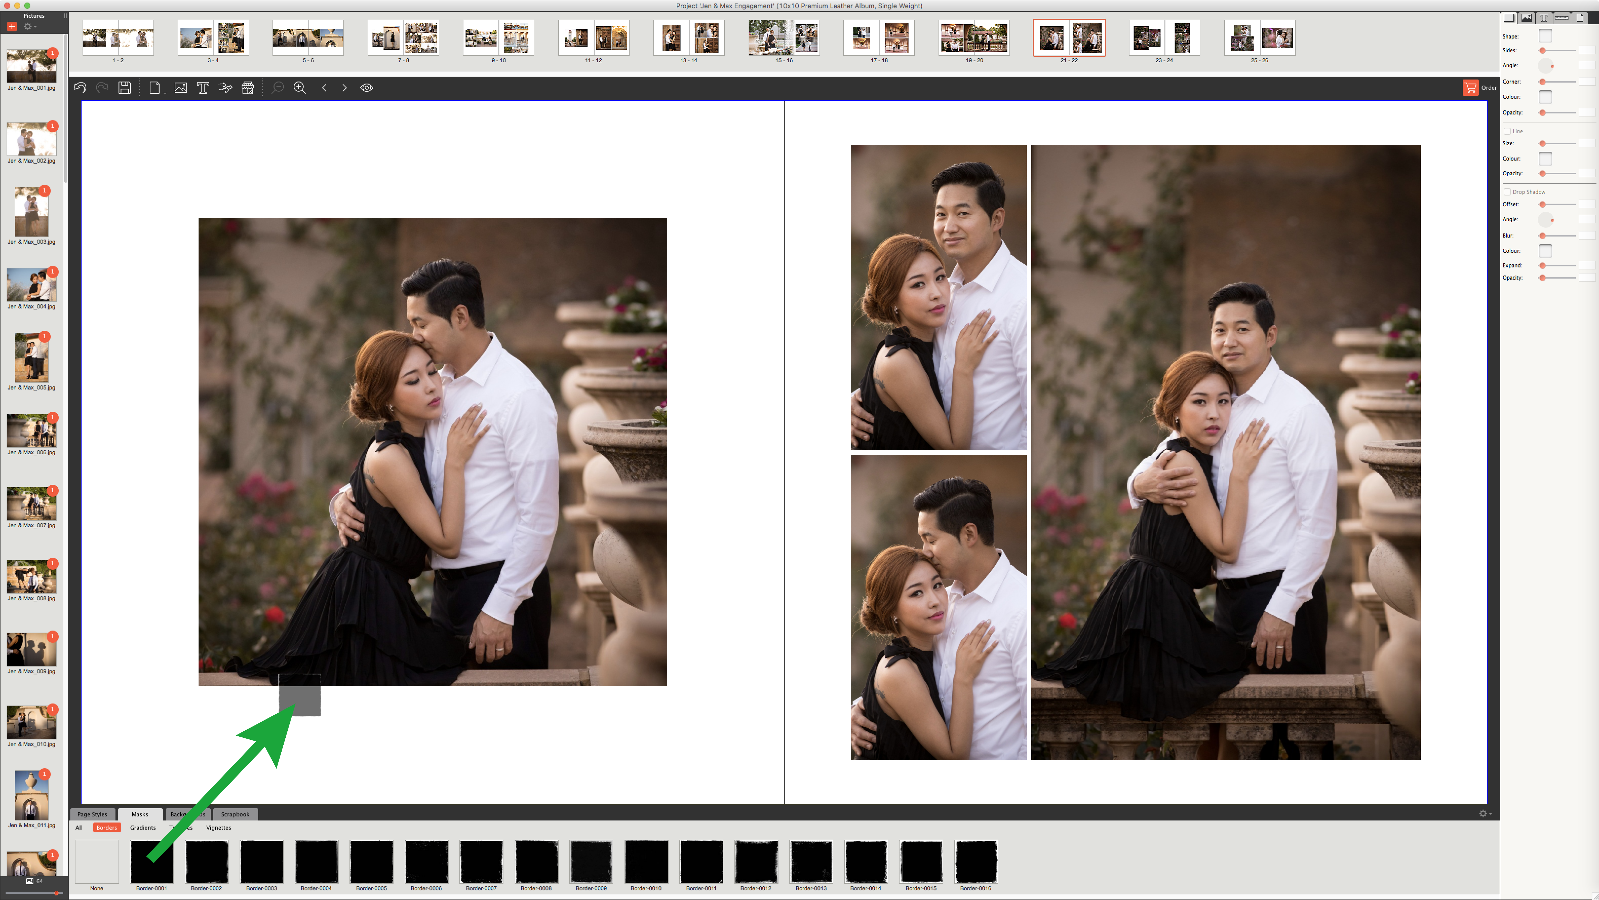Image resolution: width=1599 pixels, height=900 pixels.
Task: Select picture Jen & Max_003.jpg
Action: coord(31,212)
